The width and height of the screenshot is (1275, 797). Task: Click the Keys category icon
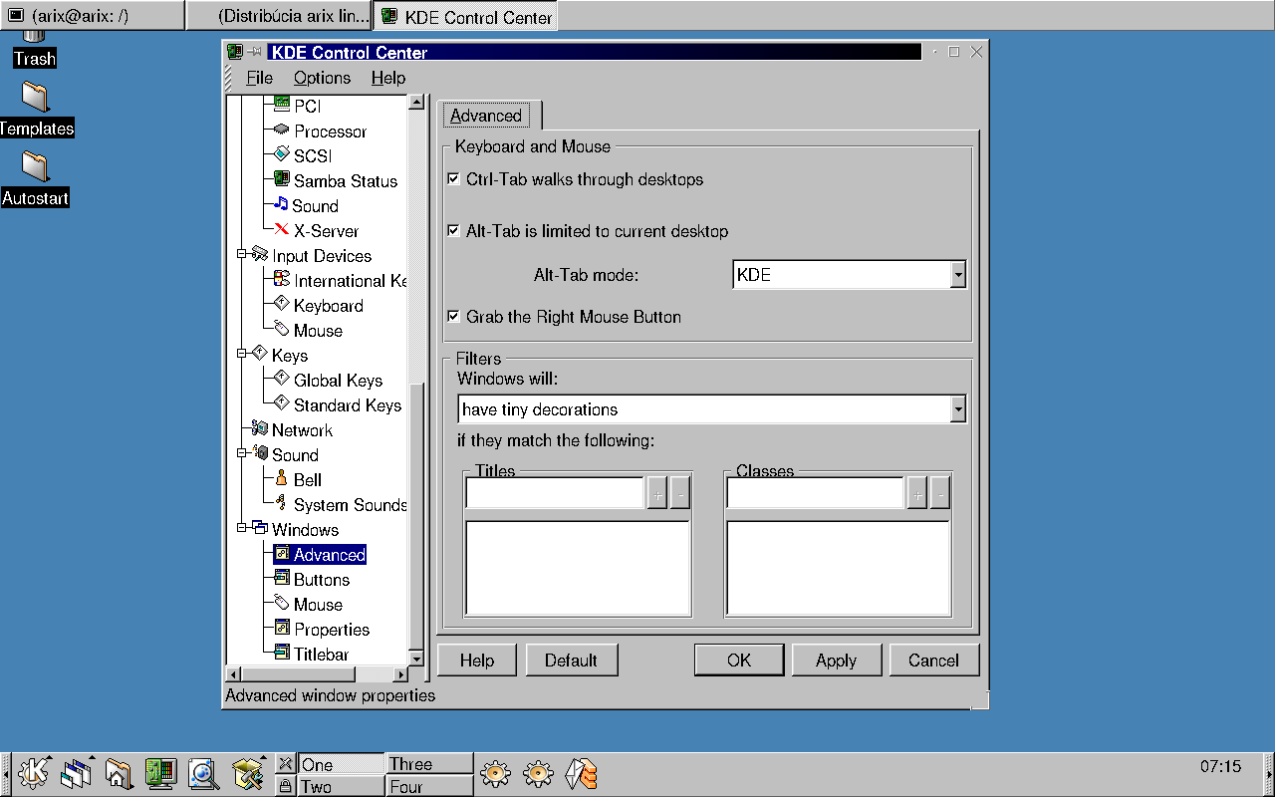point(259,355)
